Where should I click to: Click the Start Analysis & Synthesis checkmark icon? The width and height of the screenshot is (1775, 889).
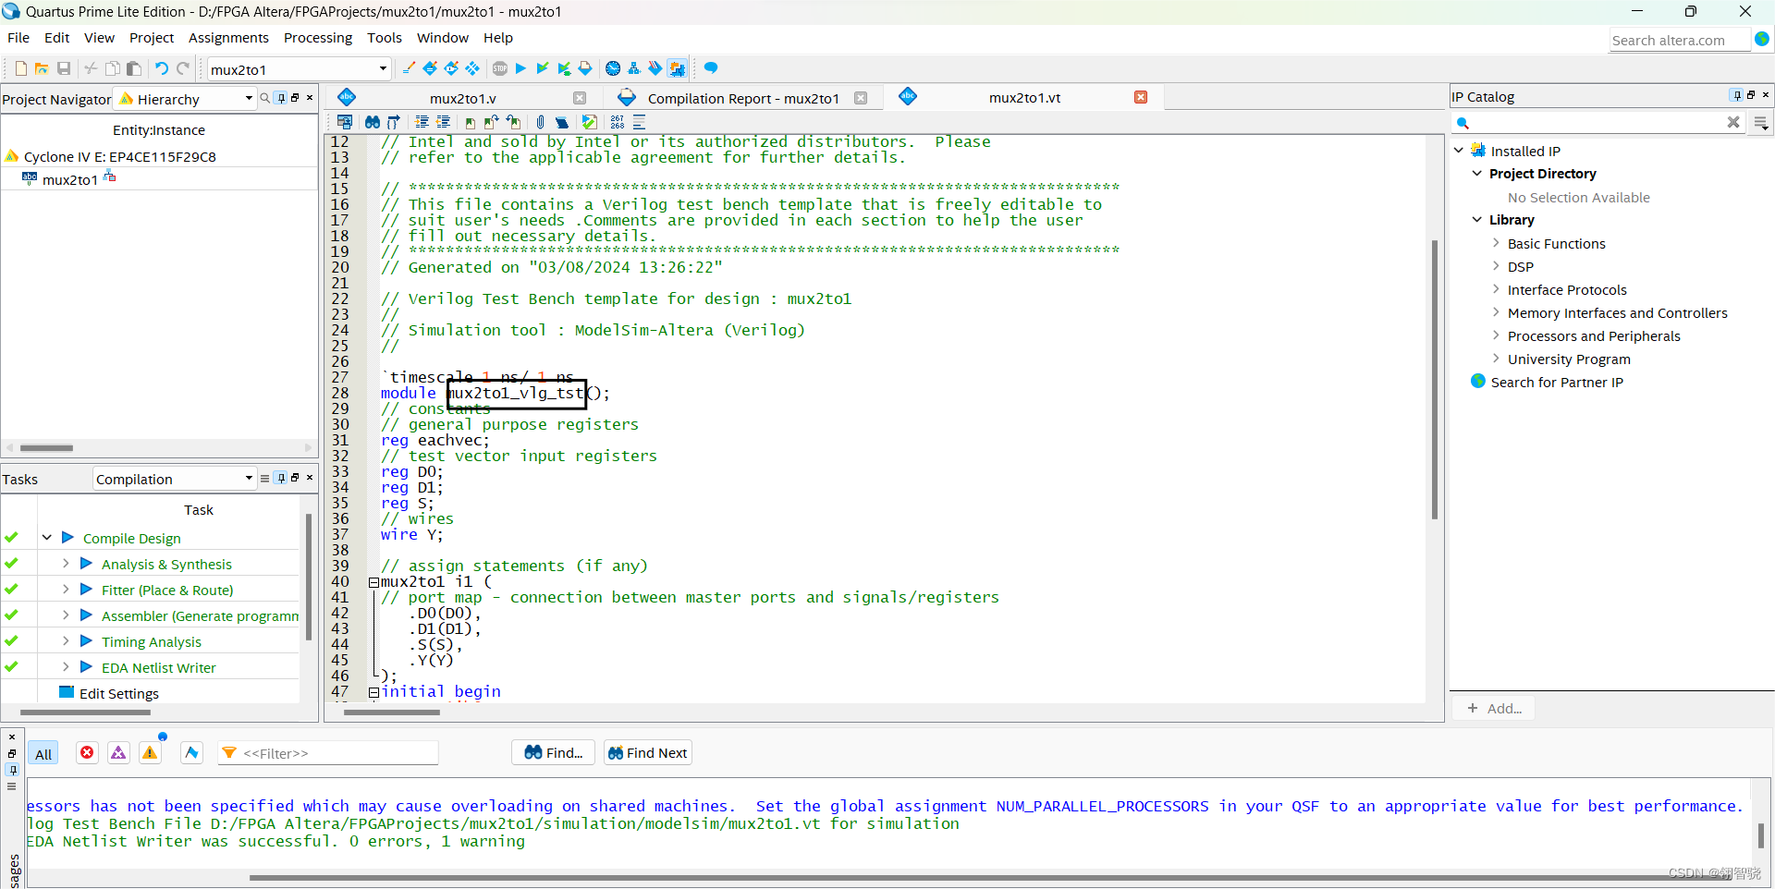tap(542, 68)
